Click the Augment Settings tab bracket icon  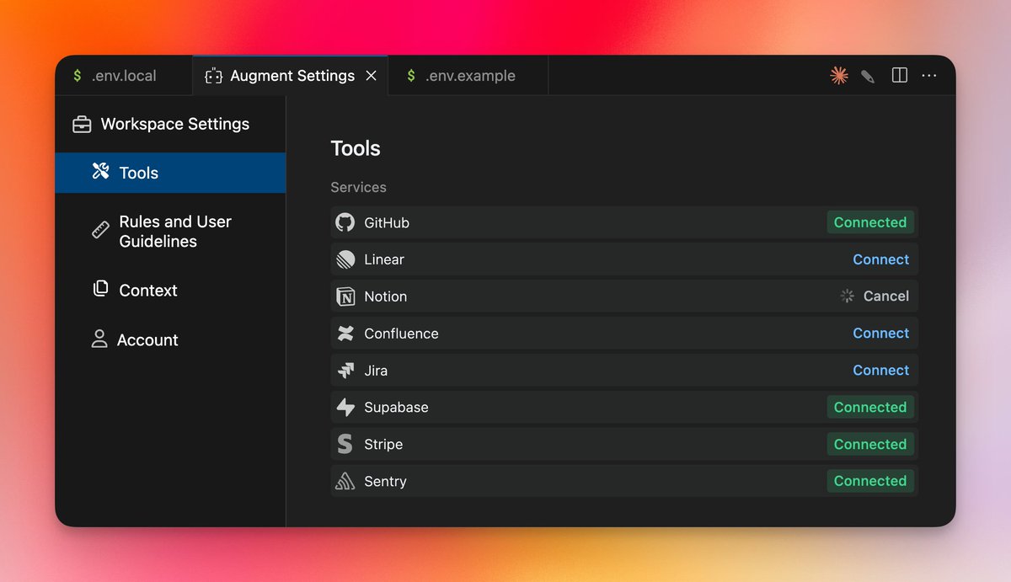(x=214, y=77)
